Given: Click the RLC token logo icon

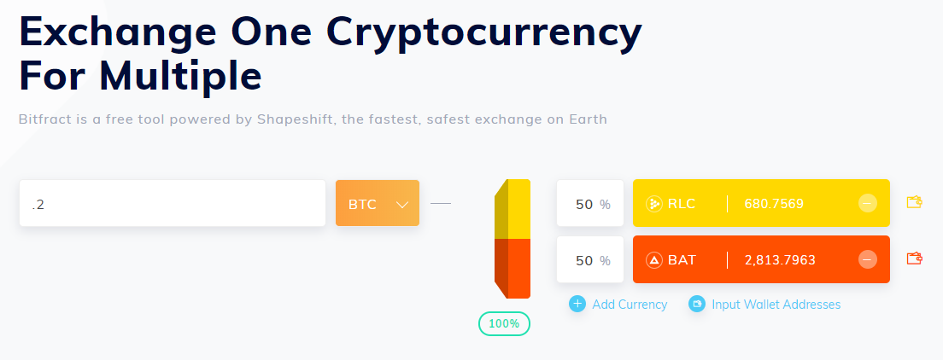Looking at the screenshot, I should [655, 204].
